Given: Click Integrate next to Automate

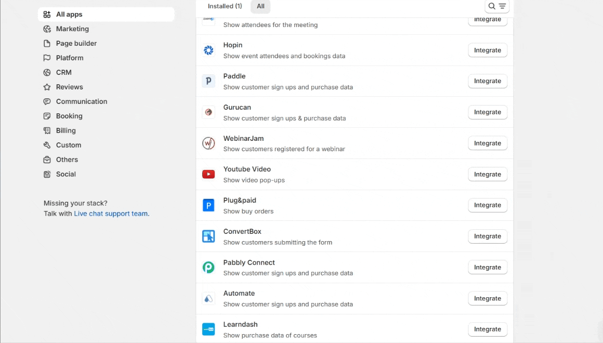Looking at the screenshot, I should (x=487, y=298).
